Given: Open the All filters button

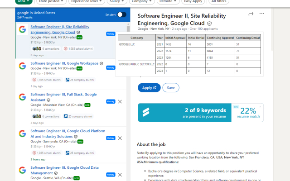Looking at the screenshot, I should pos(219,1).
